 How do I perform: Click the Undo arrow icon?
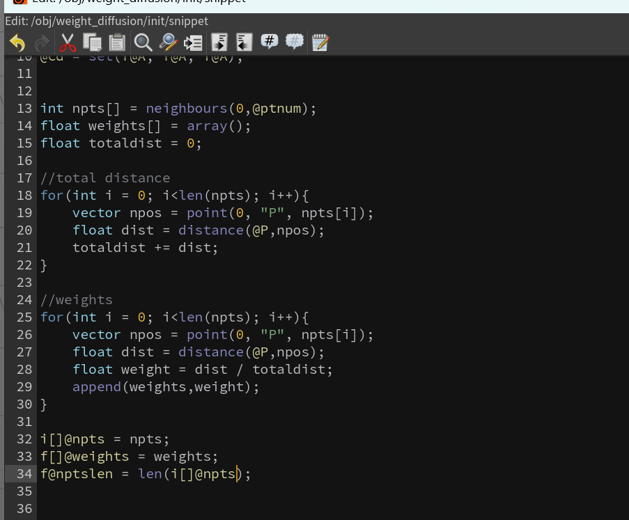pos(17,42)
